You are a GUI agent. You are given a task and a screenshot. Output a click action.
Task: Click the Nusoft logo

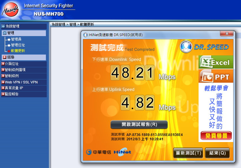click(10, 10)
